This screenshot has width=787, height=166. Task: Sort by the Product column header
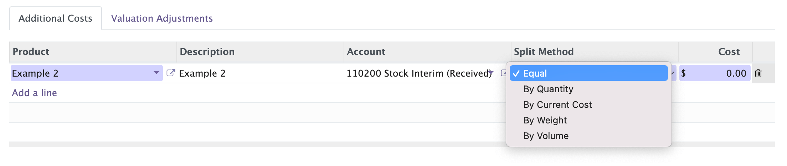[x=31, y=52]
